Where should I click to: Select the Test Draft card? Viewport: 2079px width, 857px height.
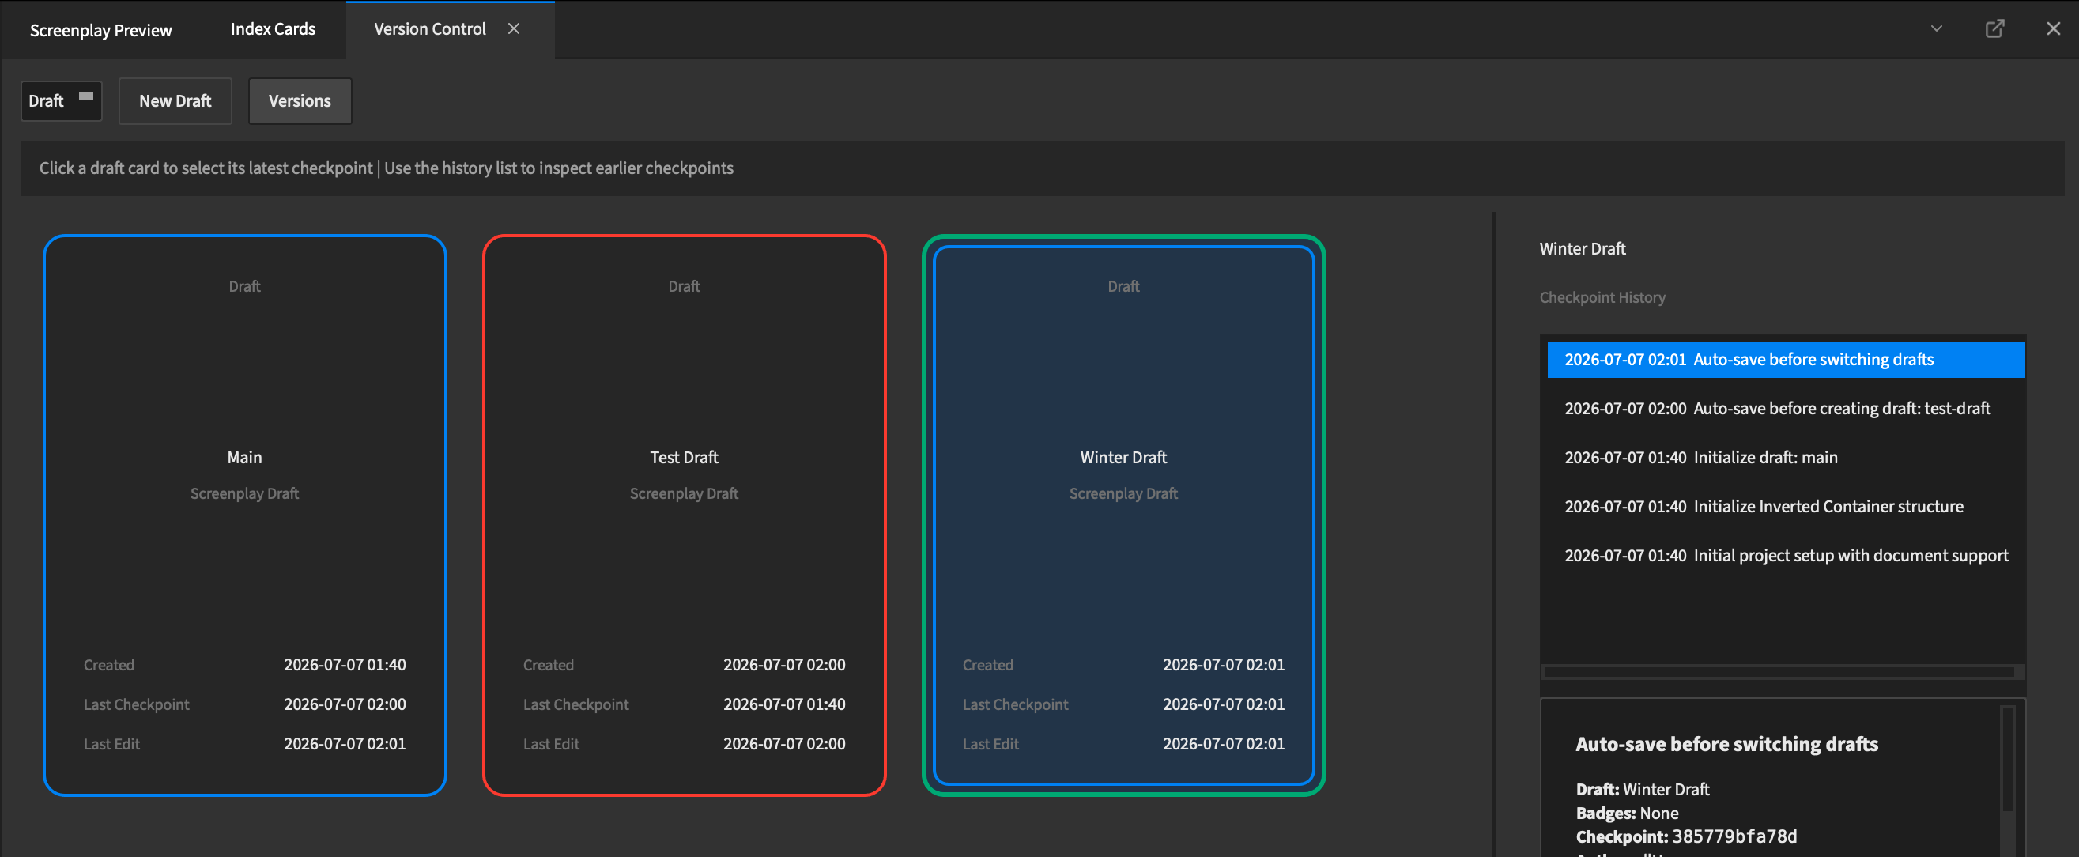point(684,515)
